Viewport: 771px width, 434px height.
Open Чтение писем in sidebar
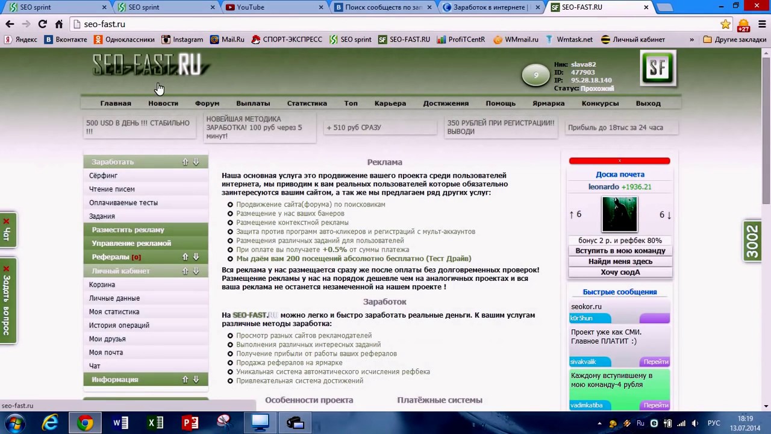click(x=112, y=189)
